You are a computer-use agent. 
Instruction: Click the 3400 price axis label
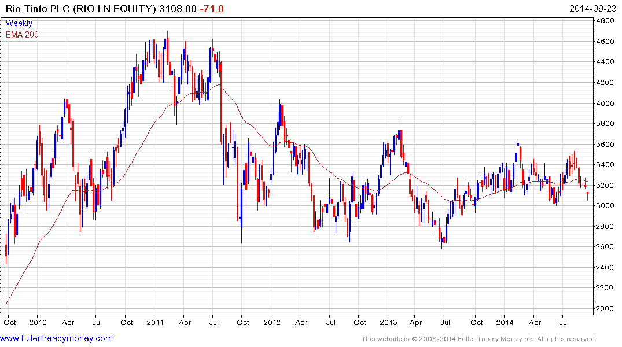pos(605,165)
